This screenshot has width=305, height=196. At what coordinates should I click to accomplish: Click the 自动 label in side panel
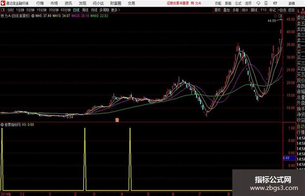pos(301,127)
